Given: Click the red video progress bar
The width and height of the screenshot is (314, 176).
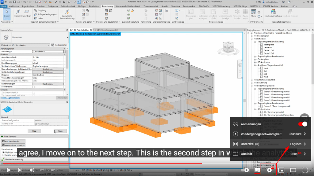Looking at the screenshot, I should (123, 163).
